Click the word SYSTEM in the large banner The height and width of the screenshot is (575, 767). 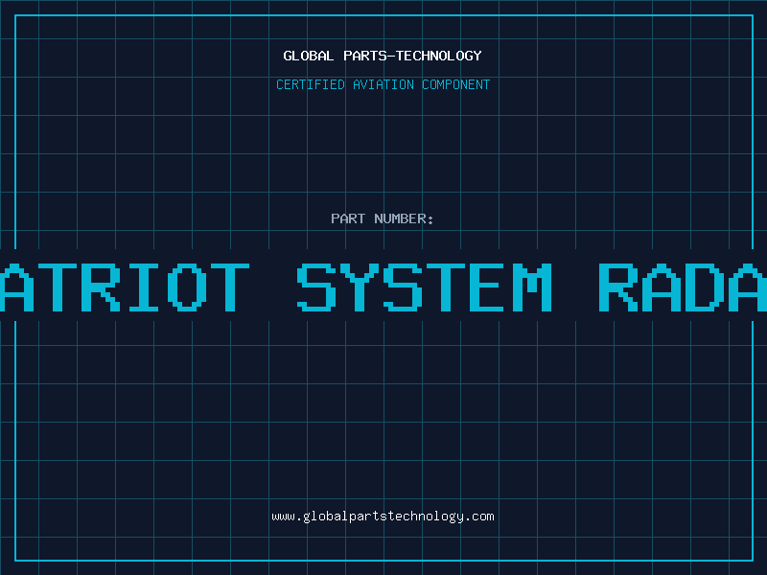[425, 287]
